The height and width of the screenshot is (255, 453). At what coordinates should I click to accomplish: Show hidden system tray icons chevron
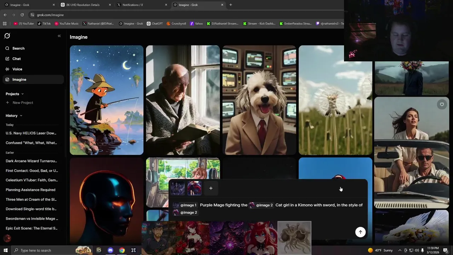point(400,250)
